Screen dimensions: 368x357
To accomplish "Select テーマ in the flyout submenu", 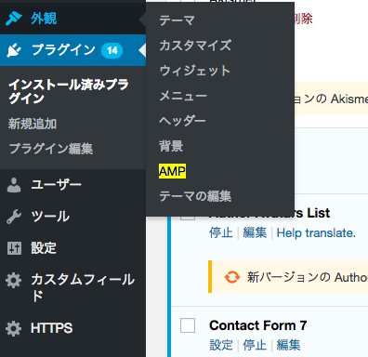I will pos(177,20).
